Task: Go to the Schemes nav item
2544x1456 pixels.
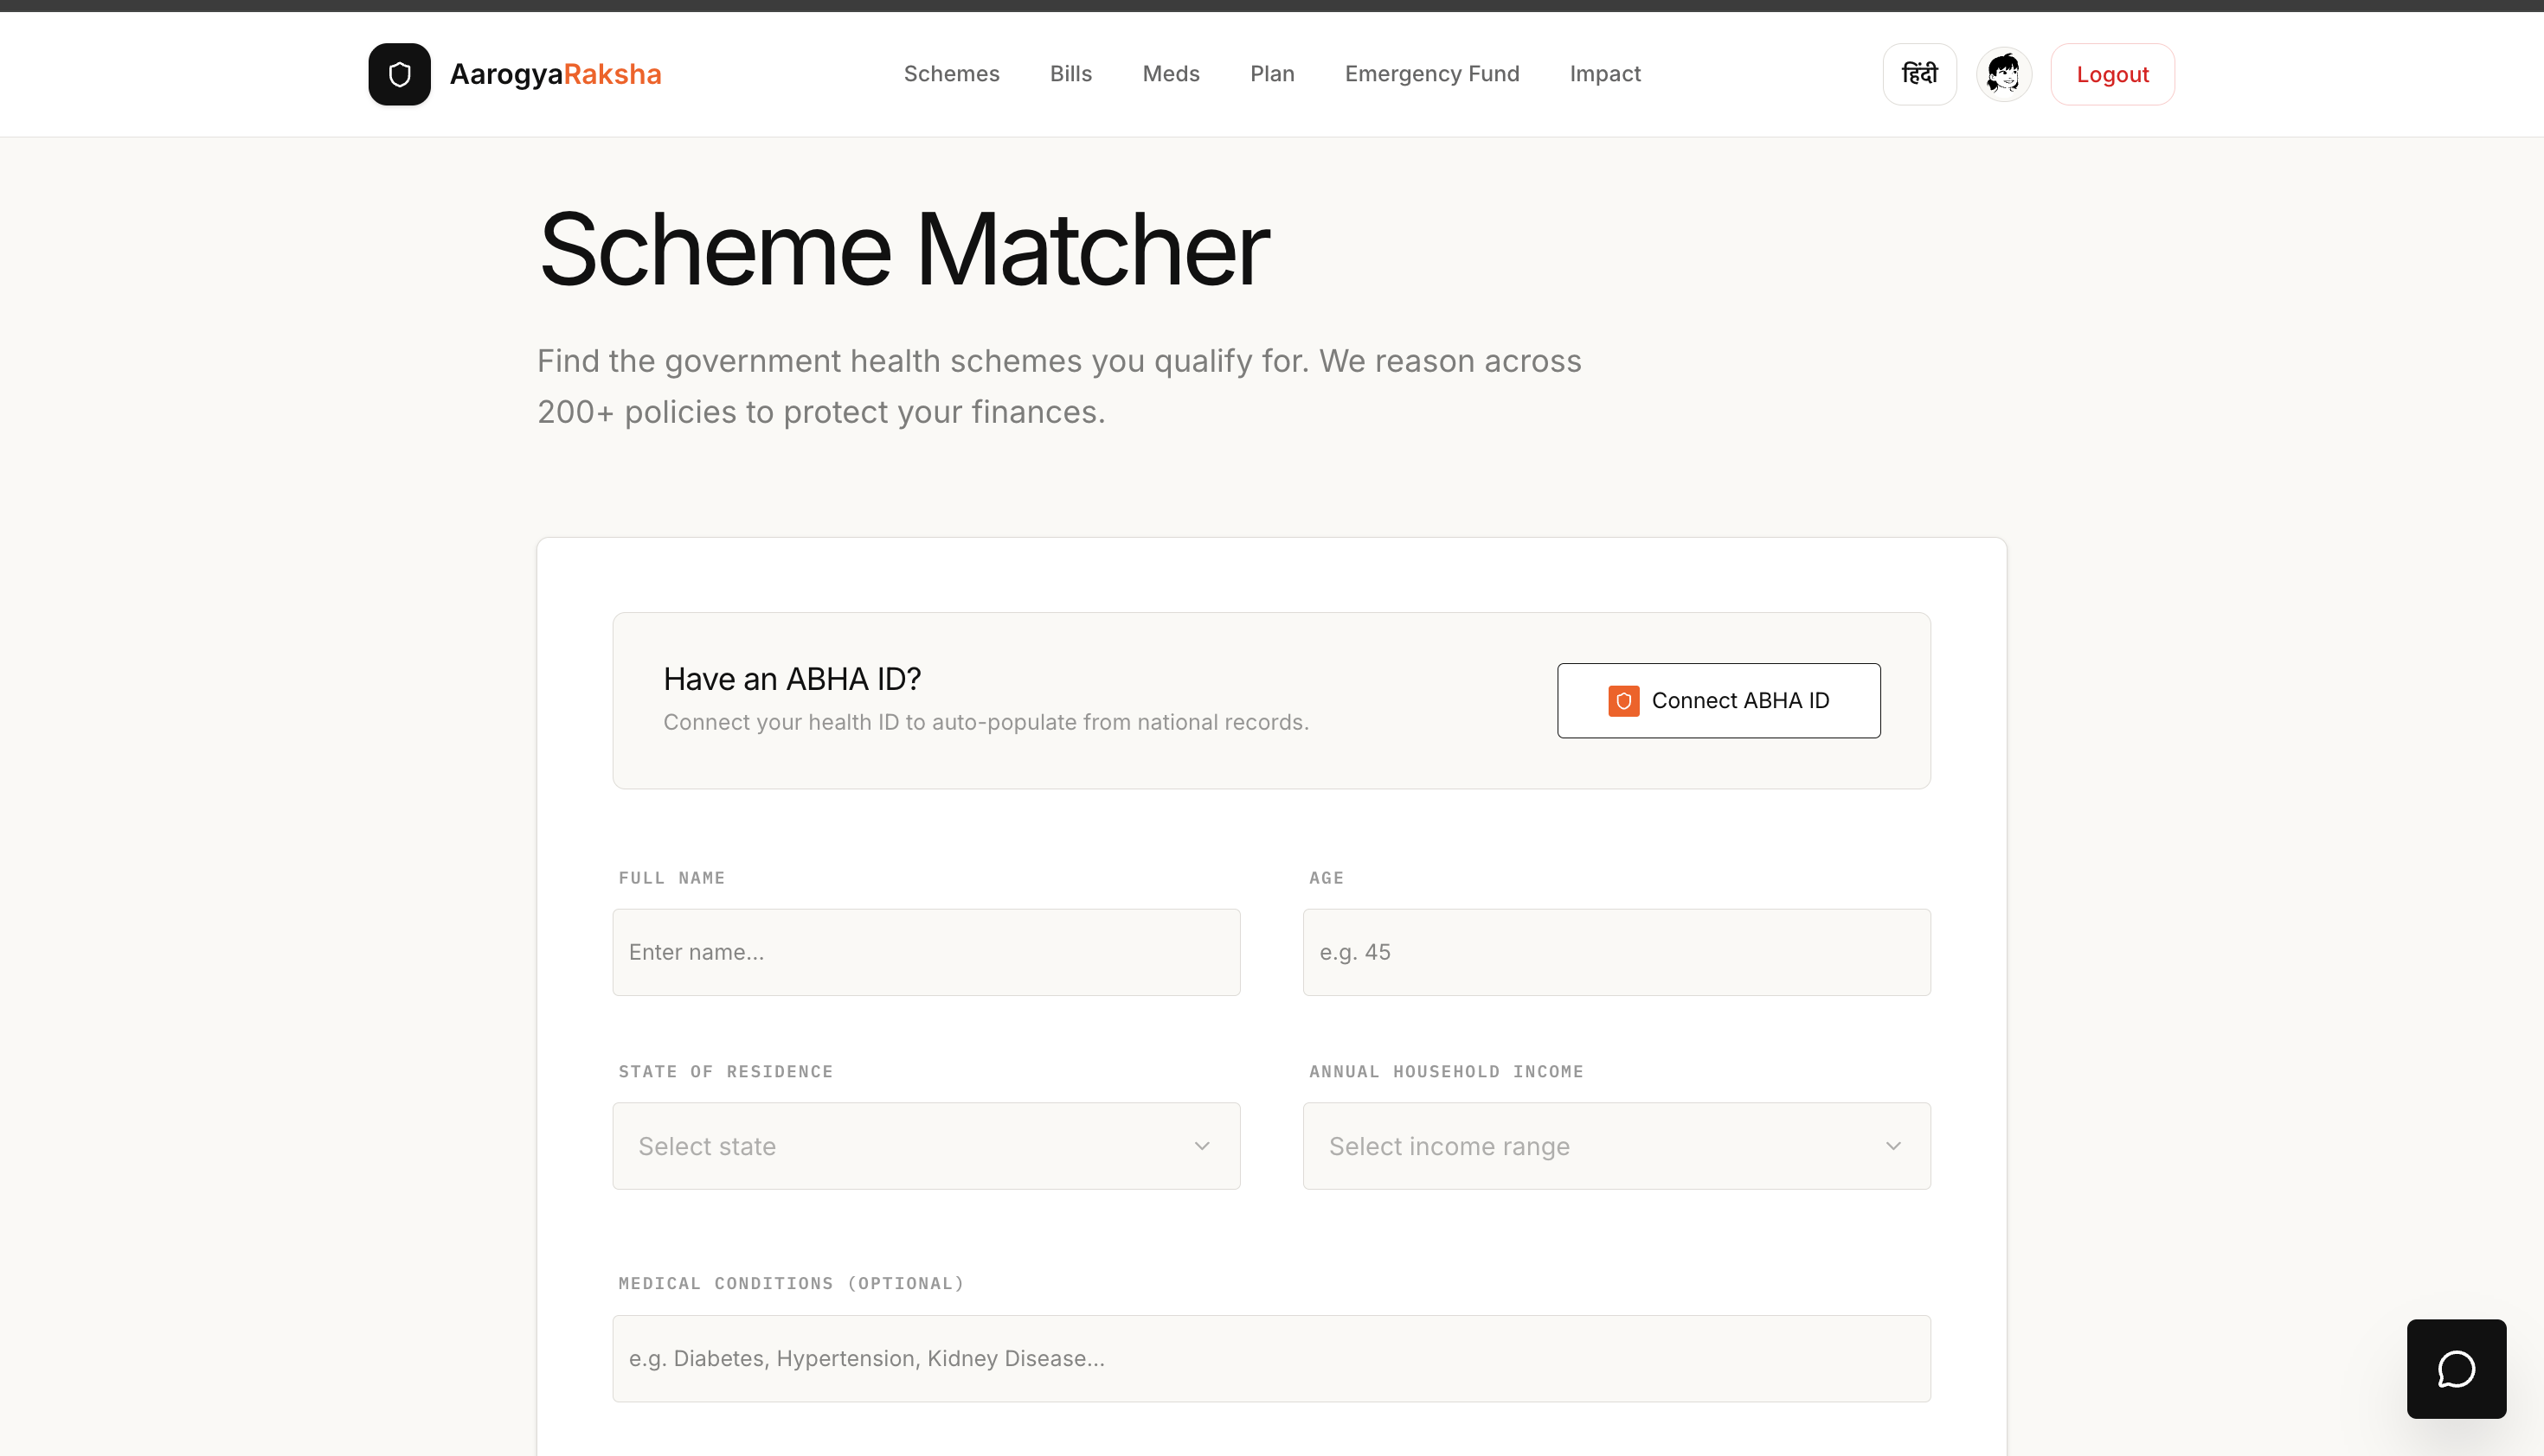Action: (951, 74)
